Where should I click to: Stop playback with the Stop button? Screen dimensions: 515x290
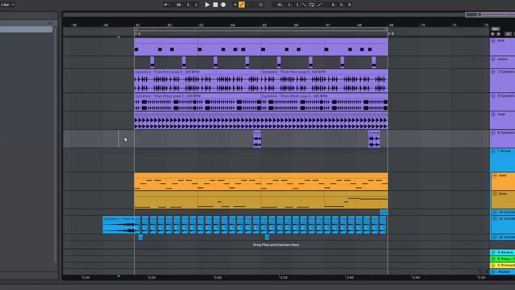215,5
